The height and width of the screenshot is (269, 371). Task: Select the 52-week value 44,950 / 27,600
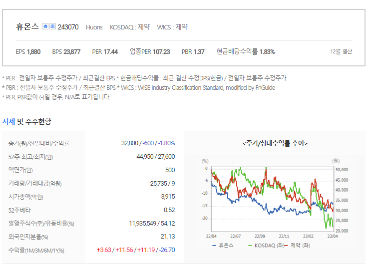click(x=156, y=157)
